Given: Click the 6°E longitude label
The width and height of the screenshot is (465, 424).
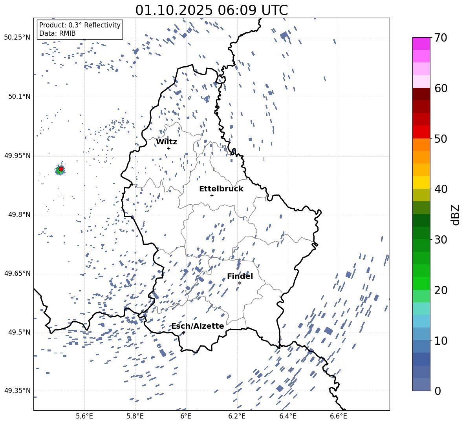Looking at the screenshot, I should click(186, 416).
